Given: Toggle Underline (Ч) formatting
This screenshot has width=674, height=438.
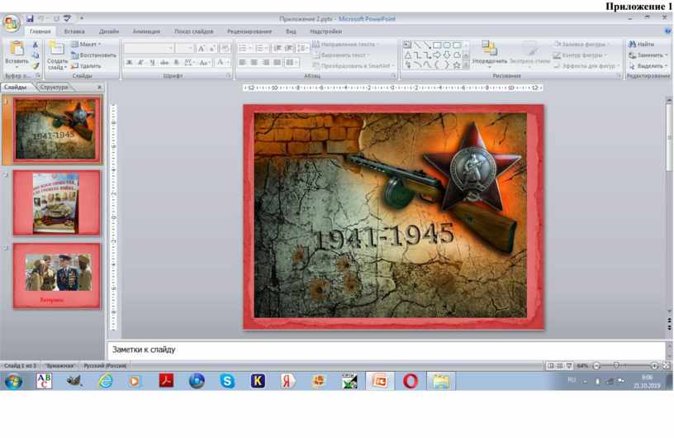Looking at the screenshot, I should click(x=152, y=63).
